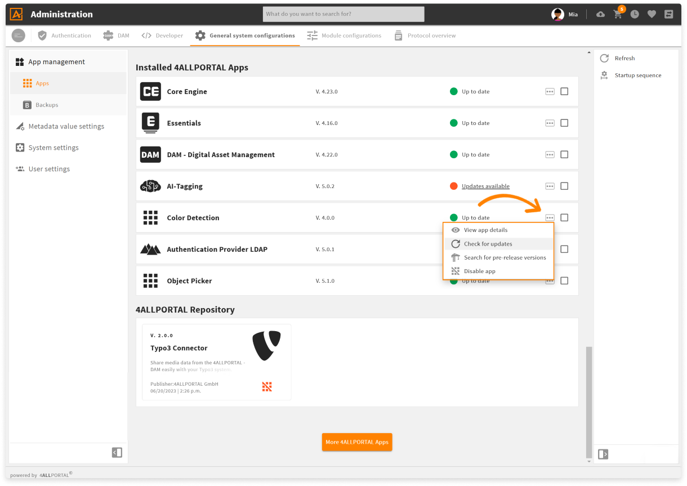This screenshot has height=486, width=687.
Task: Expand System settings in the sidebar
Action: (x=68, y=148)
